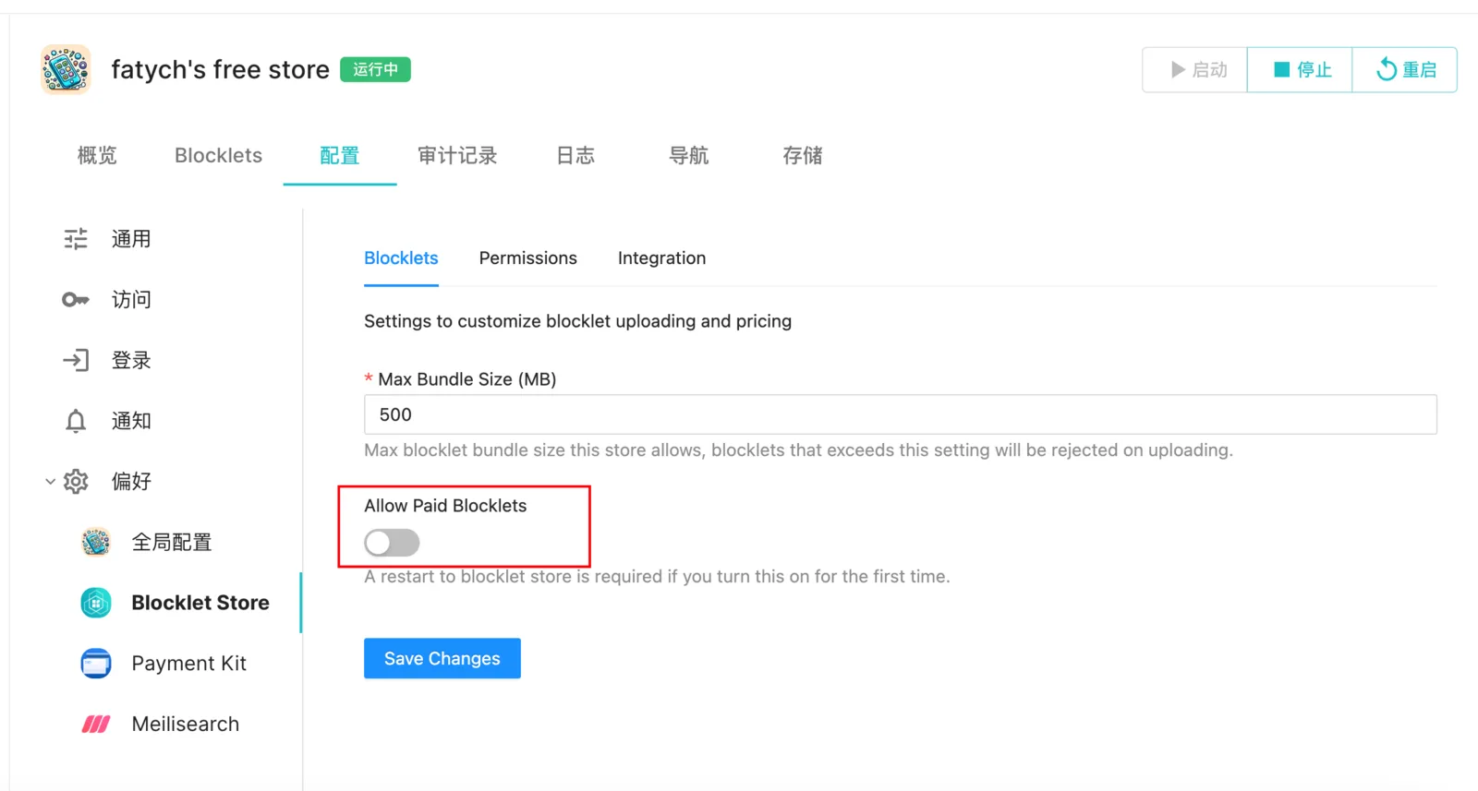Screen dimensions: 1478x791
Task: Click the "Max Bundle Size (MB)" label
Action: tap(466, 379)
